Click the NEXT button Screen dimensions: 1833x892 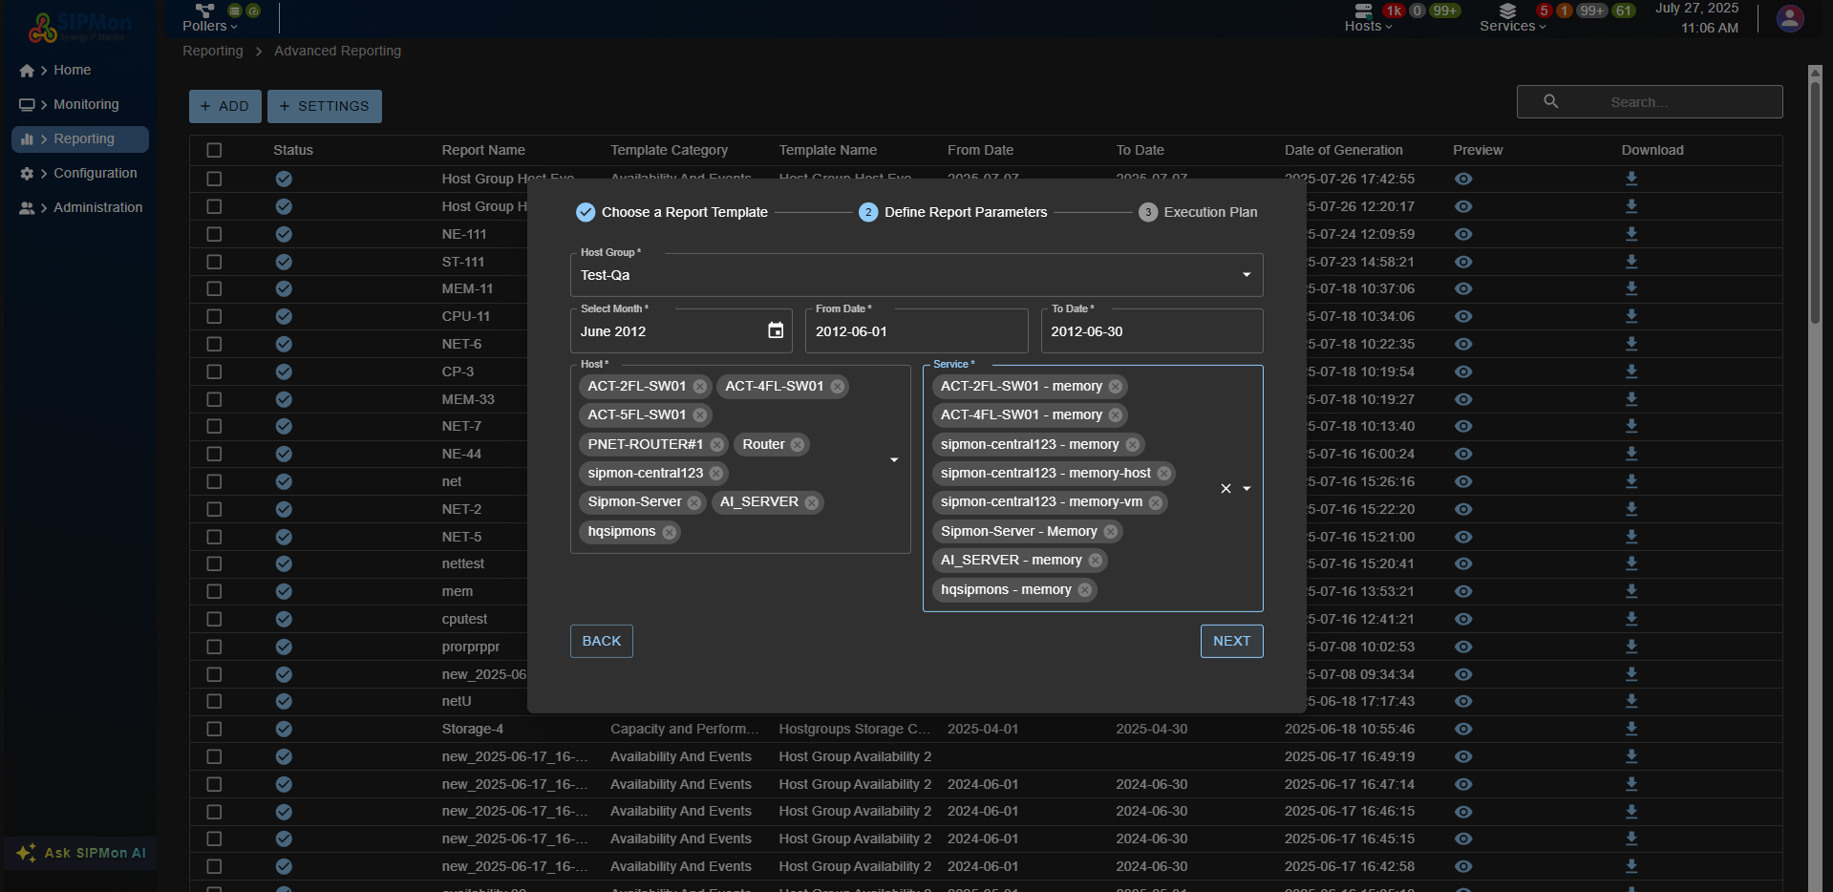coord(1231,641)
